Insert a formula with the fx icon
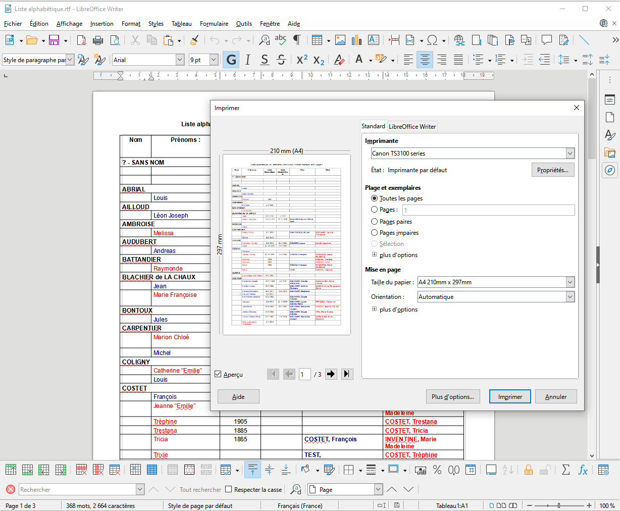This screenshot has width=620, height=511. tap(583, 470)
